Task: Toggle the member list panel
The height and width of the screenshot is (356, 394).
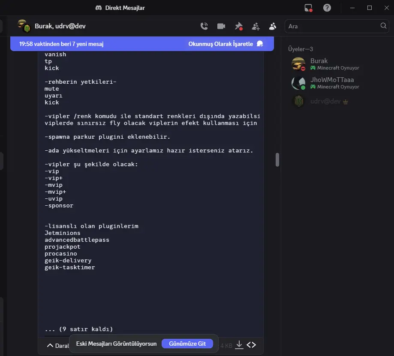Action: [x=273, y=26]
